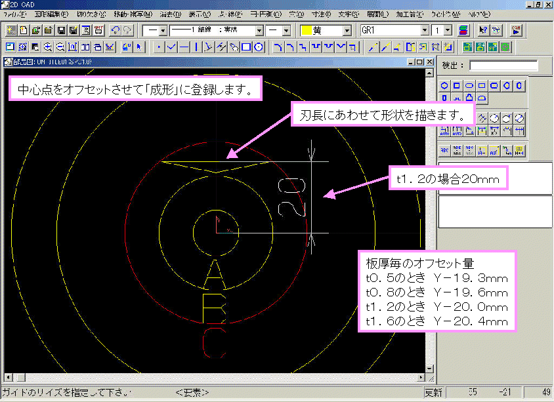Click the vertical scrollbar up arrow
This screenshot has width=554, height=402.
pyautogui.click(x=429, y=73)
